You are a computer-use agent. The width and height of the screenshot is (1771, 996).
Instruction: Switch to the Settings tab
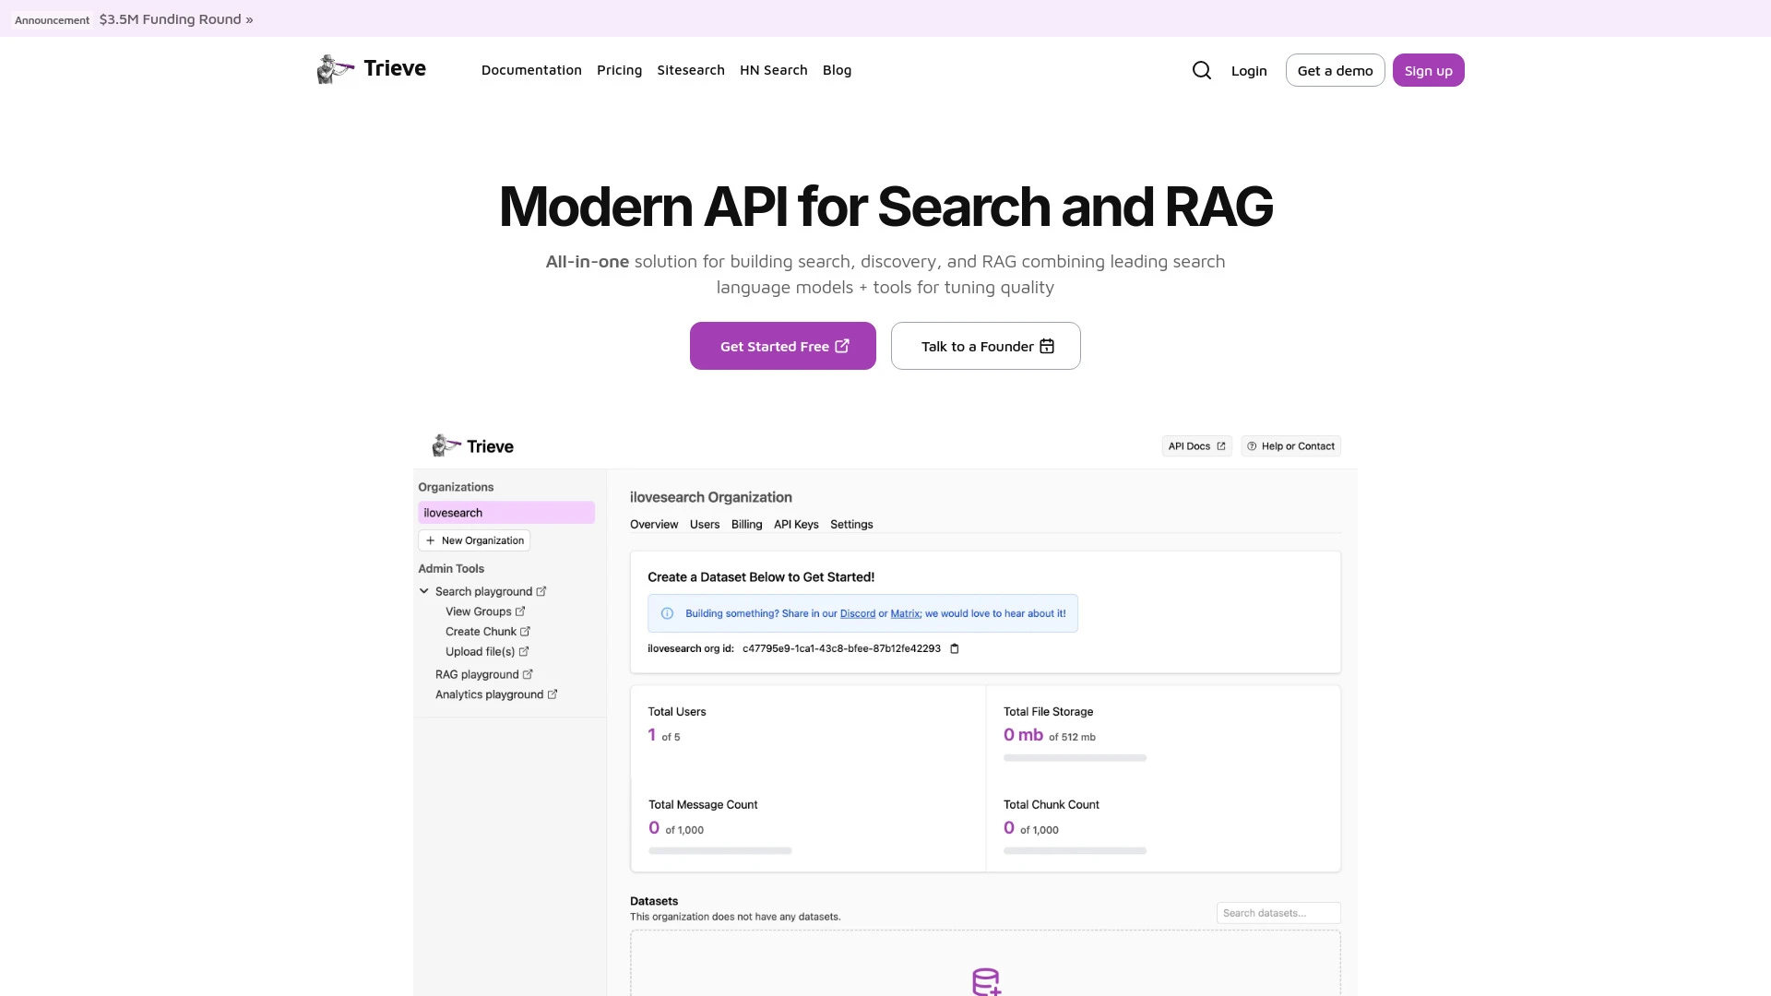coord(851,524)
